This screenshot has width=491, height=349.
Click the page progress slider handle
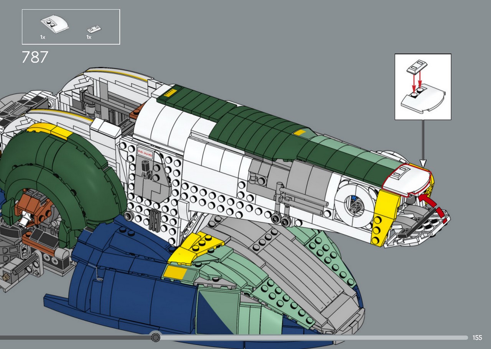click(155, 338)
